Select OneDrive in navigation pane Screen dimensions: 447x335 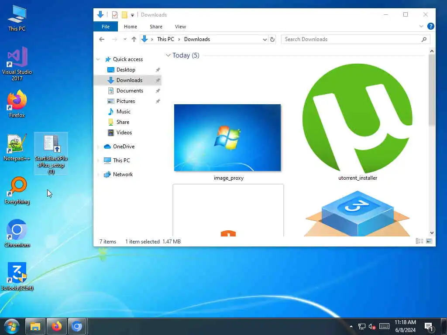point(124,147)
